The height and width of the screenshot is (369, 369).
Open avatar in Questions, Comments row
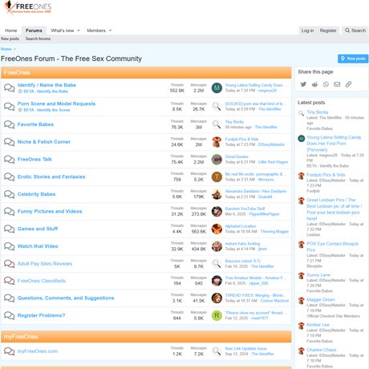pyautogui.click(x=217, y=298)
